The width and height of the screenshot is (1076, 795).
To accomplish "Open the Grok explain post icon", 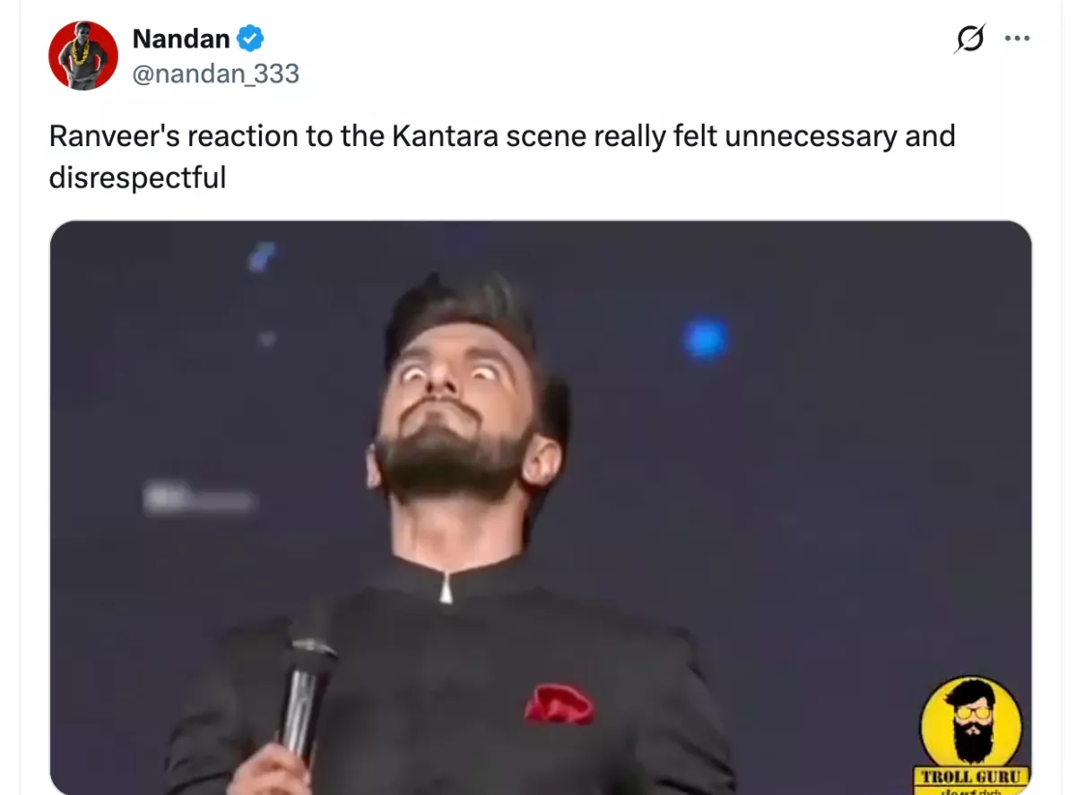I will [x=970, y=39].
